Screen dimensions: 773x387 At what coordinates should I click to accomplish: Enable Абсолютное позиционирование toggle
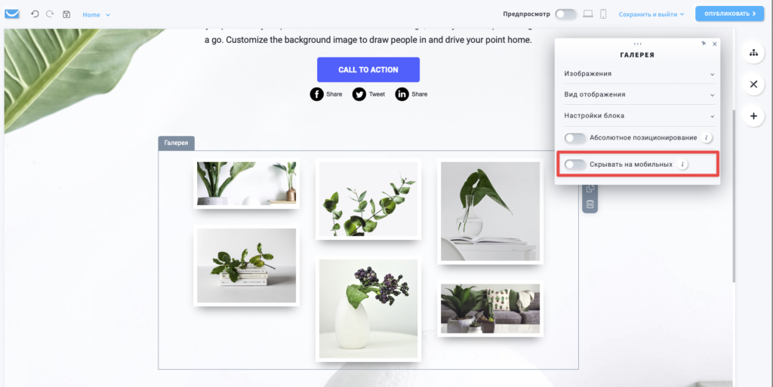point(574,138)
